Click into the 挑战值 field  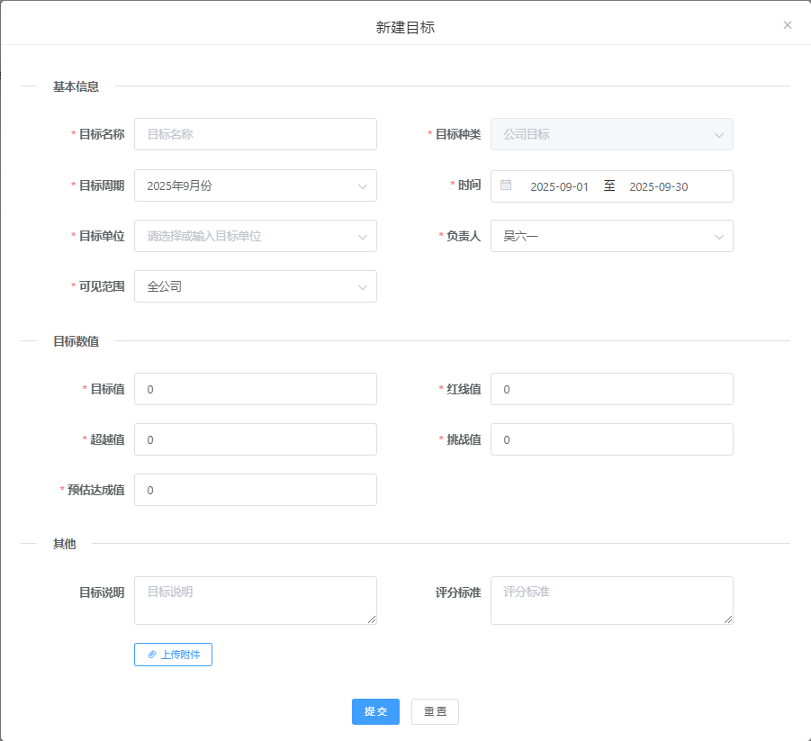(611, 439)
